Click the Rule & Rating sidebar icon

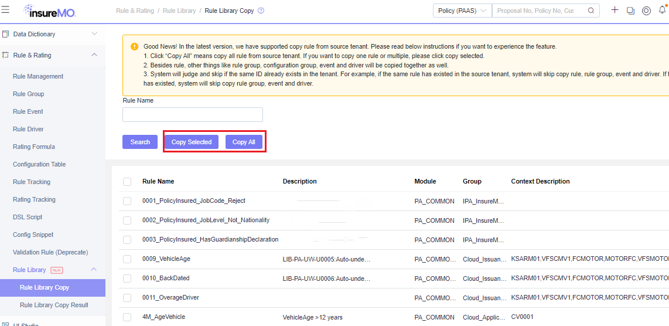pos(6,55)
